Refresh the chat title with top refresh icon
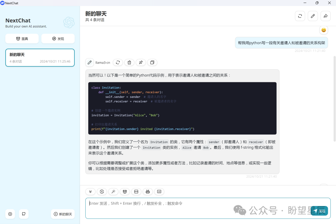Screen dimensions: 336x224 (300, 16)
